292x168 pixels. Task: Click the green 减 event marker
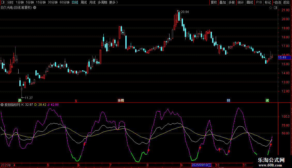(267, 100)
